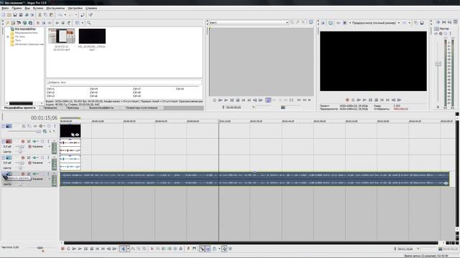The width and height of the screenshot is (460, 258).
Task: Invert phase on second audio track
Action: pos(29,158)
